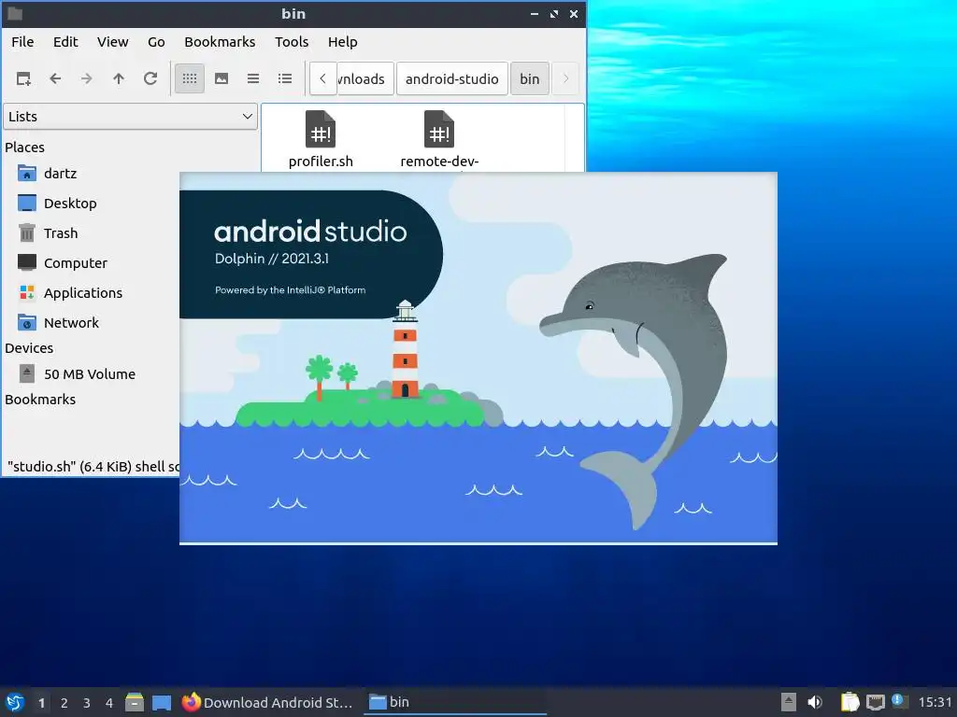Viewport: 957px width, 717px height.
Task: Open the Lists side pane dropdown
Action: click(x=131, y=117)
